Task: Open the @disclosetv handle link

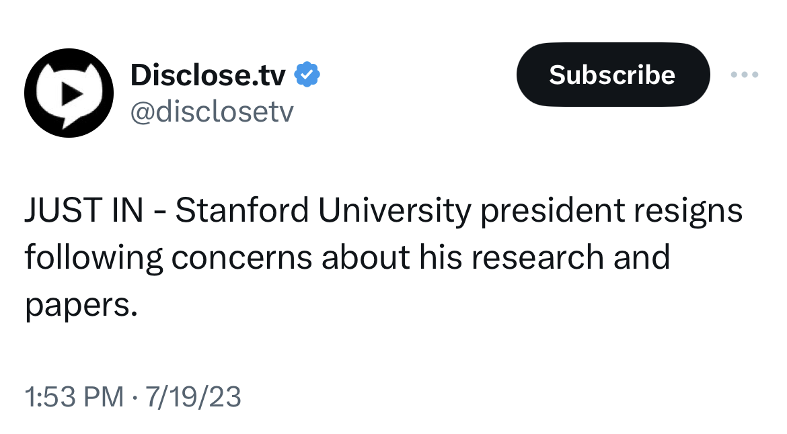Action: [212, 112]
